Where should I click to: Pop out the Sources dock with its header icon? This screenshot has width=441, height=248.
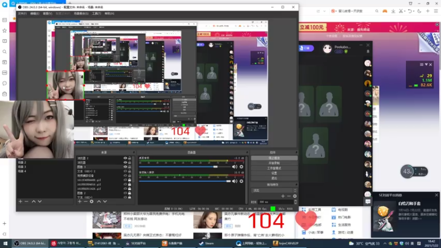tap(133, 153)
